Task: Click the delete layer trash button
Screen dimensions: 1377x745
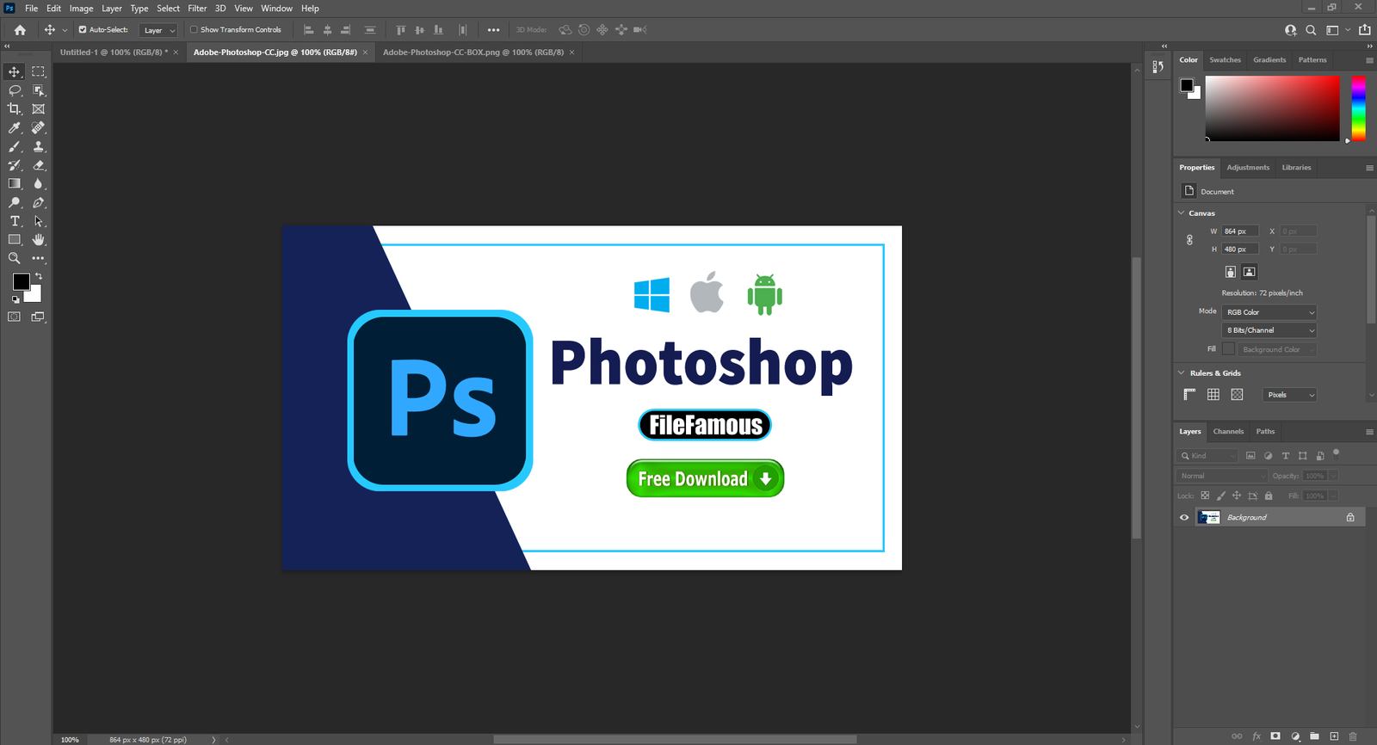Action: tap(1353, 736)
